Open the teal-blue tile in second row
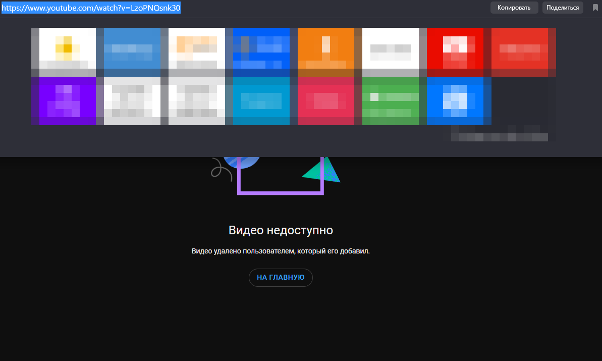Screen dimensions: 602x361 pos(261,100)
